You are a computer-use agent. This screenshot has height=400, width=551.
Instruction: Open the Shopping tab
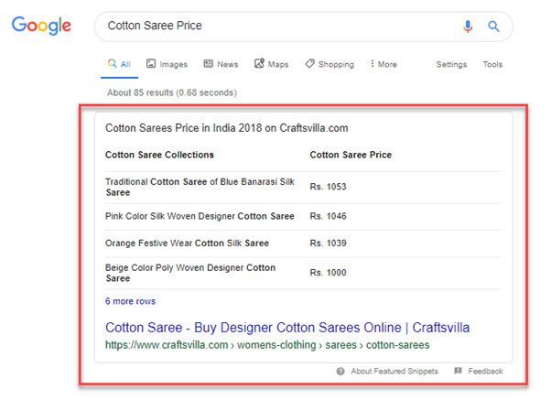click(330, 64)
